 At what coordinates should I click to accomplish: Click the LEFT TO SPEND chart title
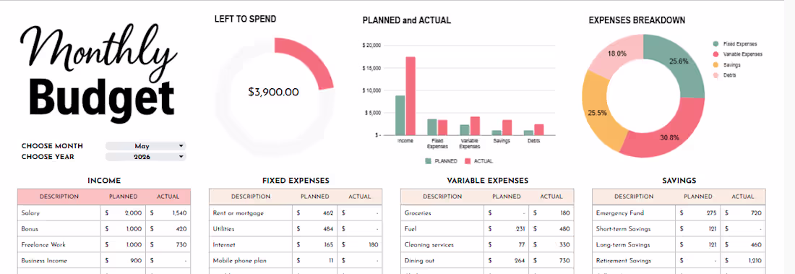(246, 20)
